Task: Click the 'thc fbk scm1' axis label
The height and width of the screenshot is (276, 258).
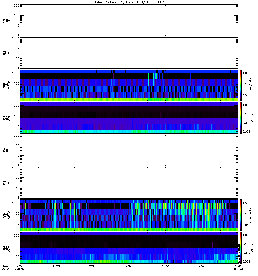Action: pyautogui.click(x=7, y=248)
